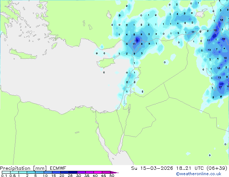
Task: Click the 20–25 mm legend color box
Action: pos(65,172)
